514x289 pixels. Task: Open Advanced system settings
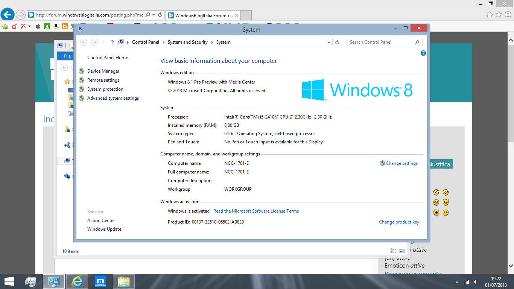coord(113,98)
